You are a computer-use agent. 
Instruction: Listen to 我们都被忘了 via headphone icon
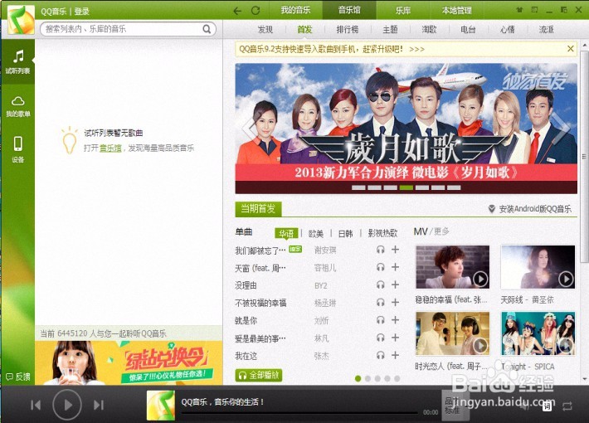(x=381, y=250)
